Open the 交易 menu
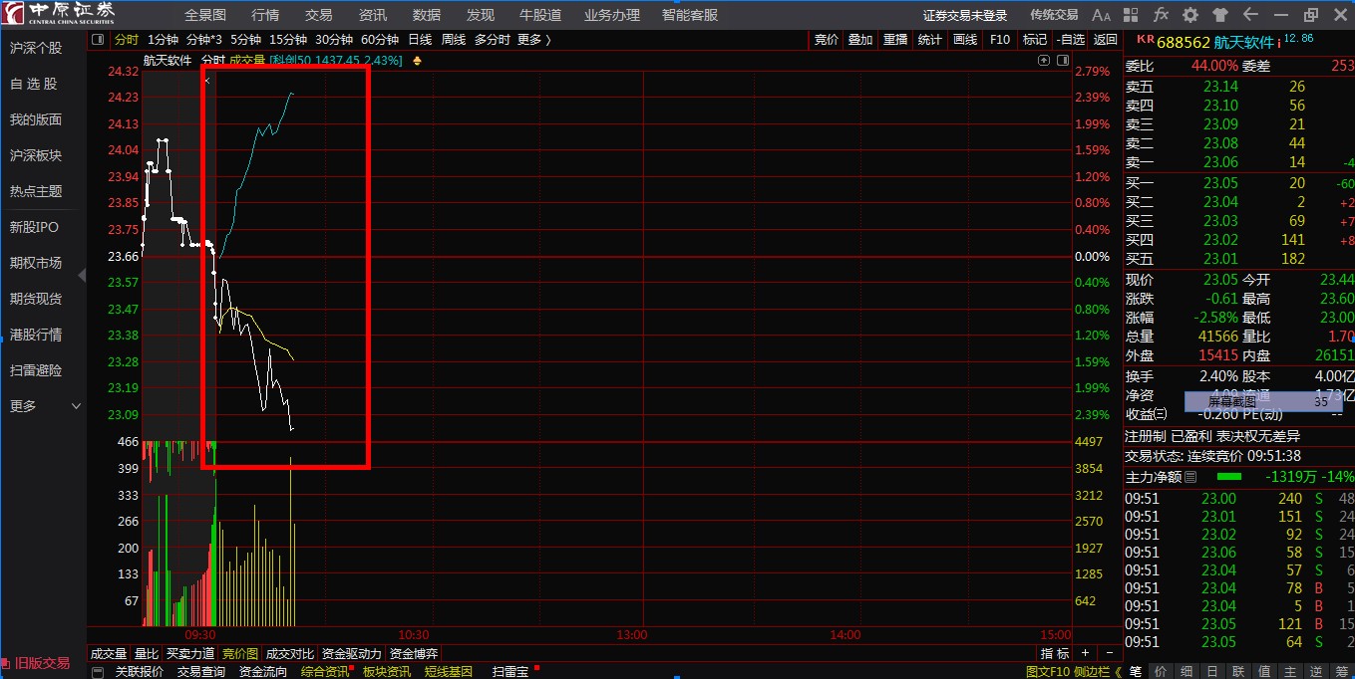 pos(319,15)
